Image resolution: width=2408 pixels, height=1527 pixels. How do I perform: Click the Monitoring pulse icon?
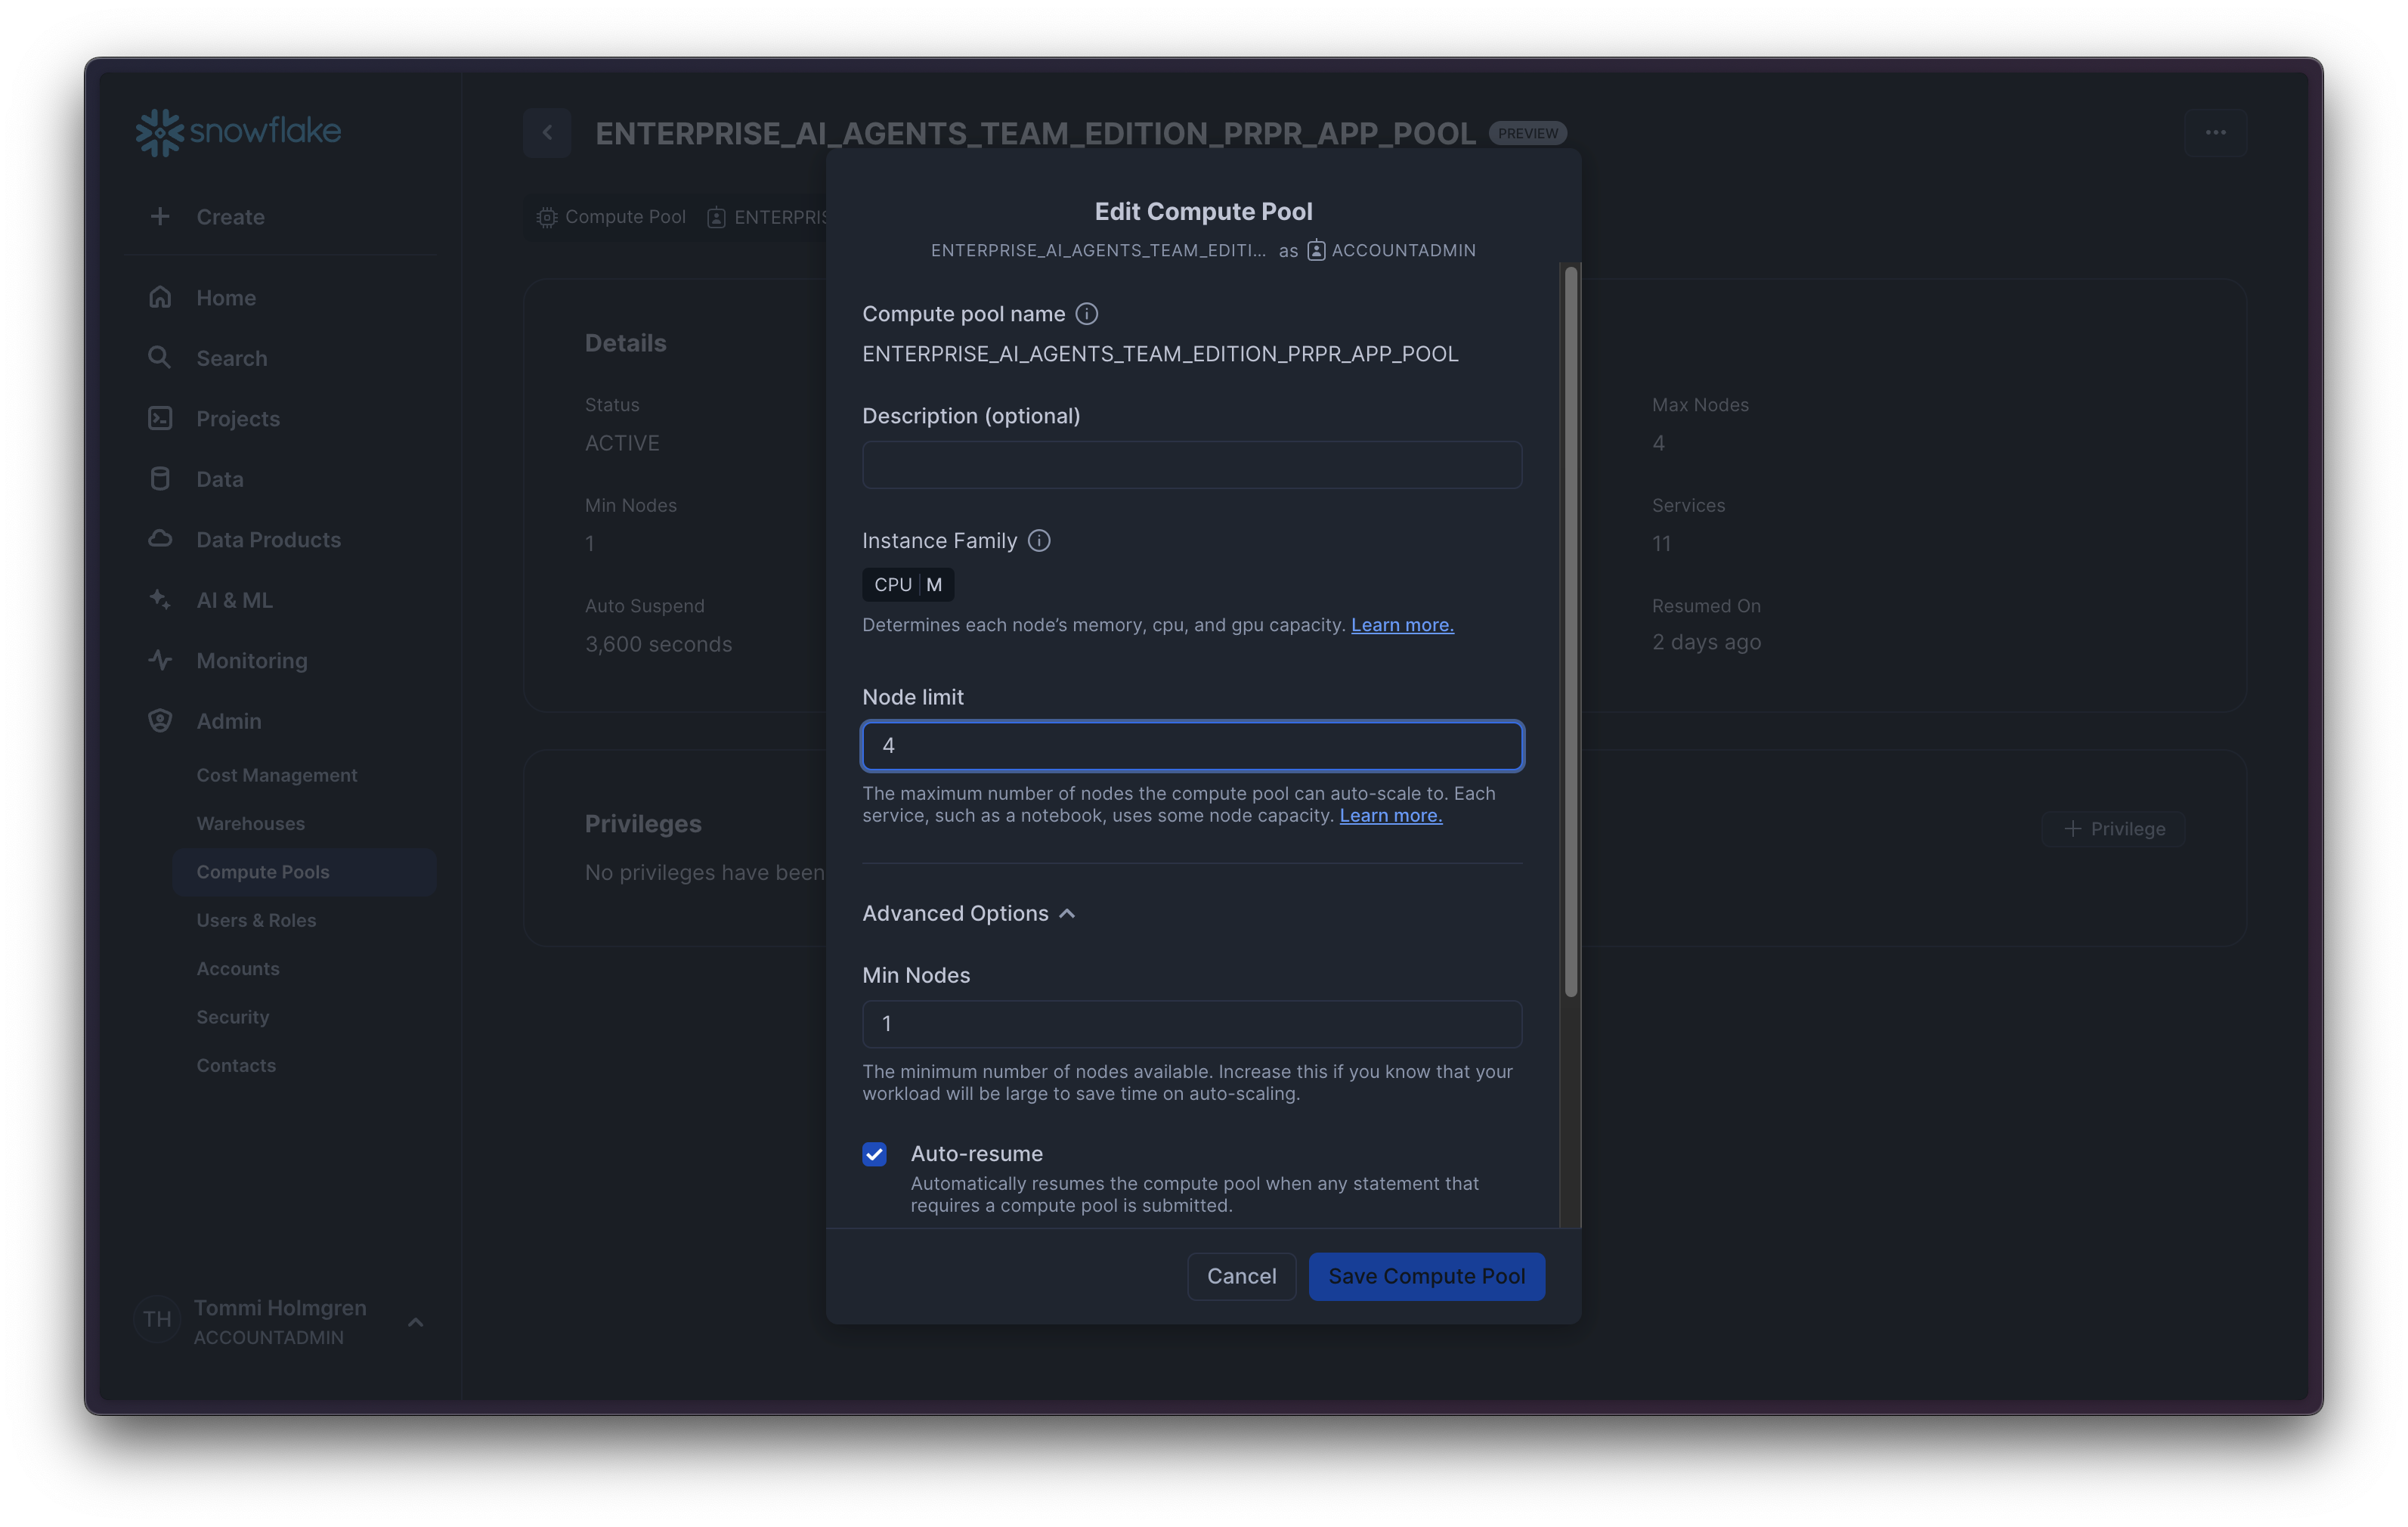tap(160, 660)
